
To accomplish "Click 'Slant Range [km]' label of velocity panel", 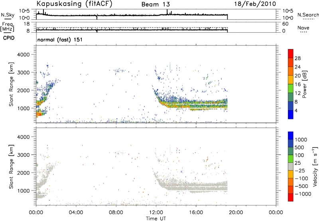I will [x=11, y=167].
